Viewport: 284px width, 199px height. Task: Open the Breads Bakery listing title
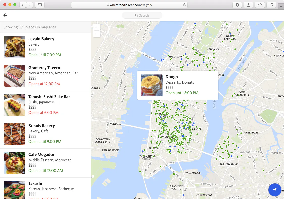41,126
